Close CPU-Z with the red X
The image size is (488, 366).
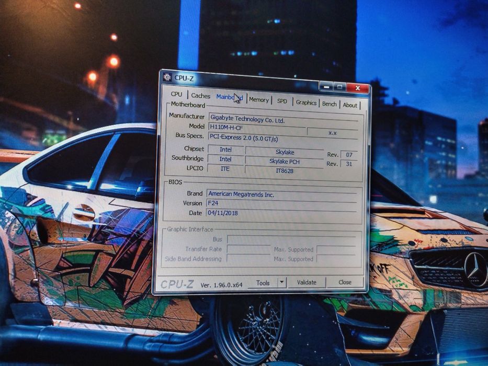pos(358,88)
